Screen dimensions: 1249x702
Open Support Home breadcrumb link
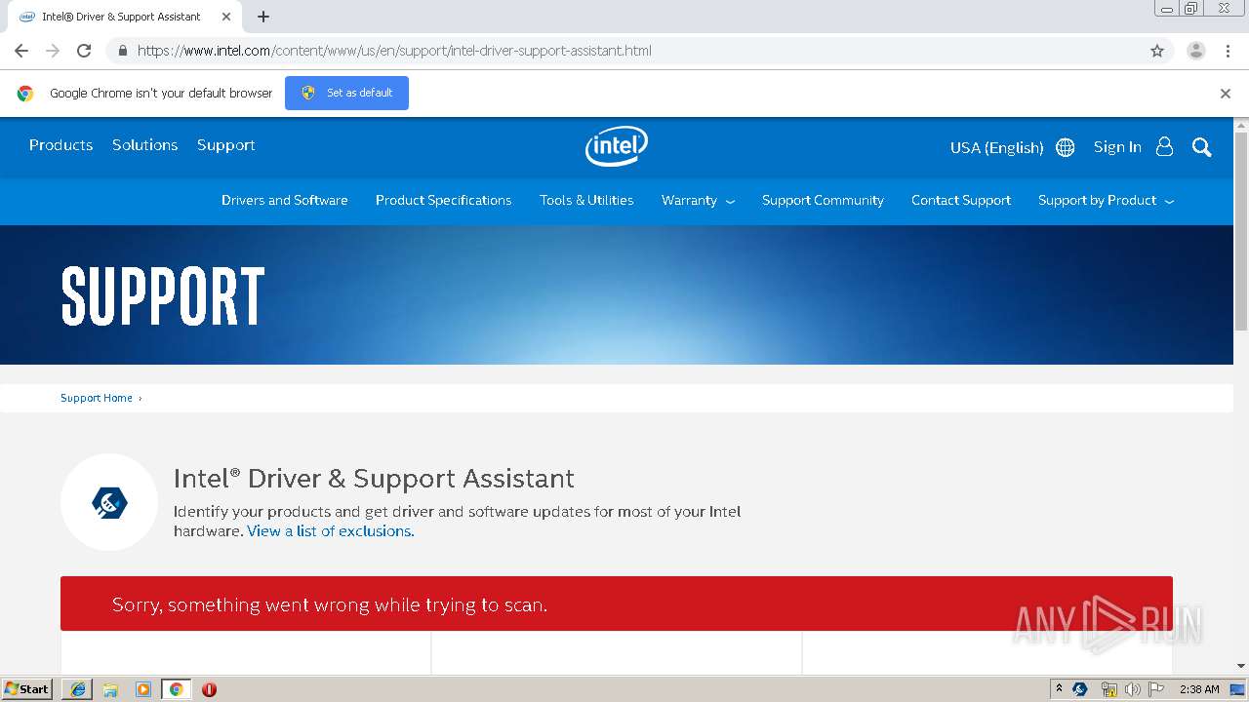pyautogui.click(x=97, y=398)
